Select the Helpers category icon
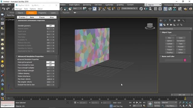The height and width of the screenshot is (108, 193). [x=174, y=25]
